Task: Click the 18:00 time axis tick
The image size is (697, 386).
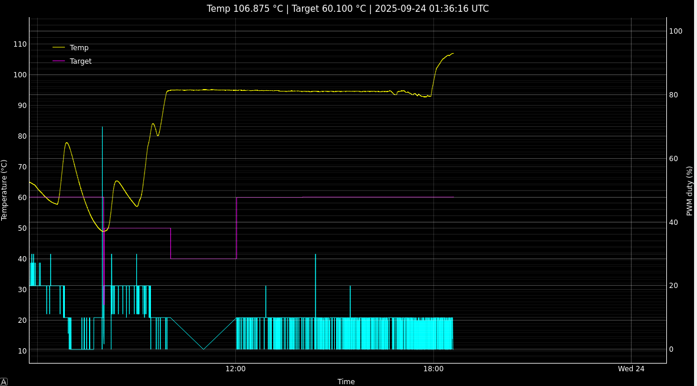Action: (x=433, y=369)
